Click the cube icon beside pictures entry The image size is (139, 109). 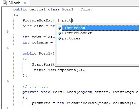60,39
